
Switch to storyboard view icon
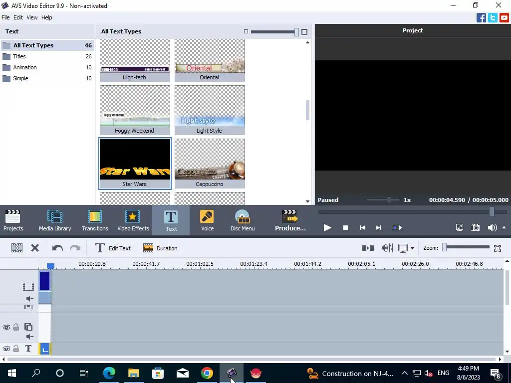pyautogui.click(x=368, y=248)
